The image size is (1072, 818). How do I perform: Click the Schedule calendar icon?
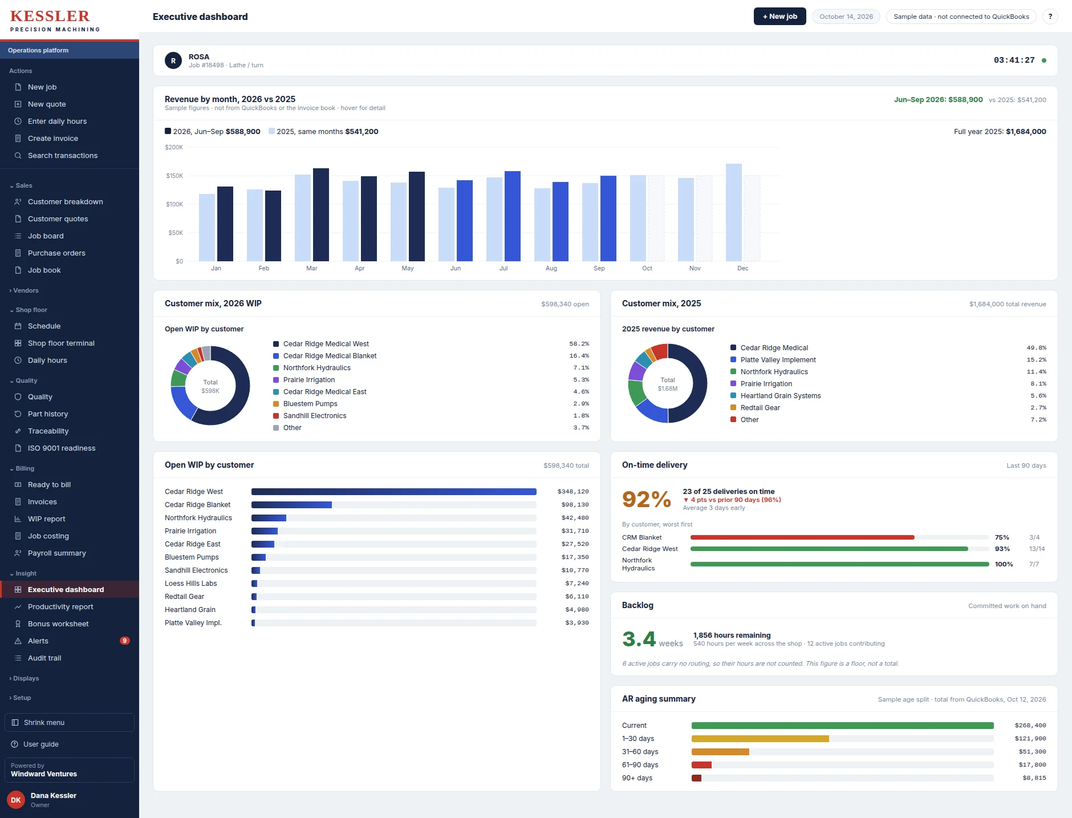(x=18, y=326)
